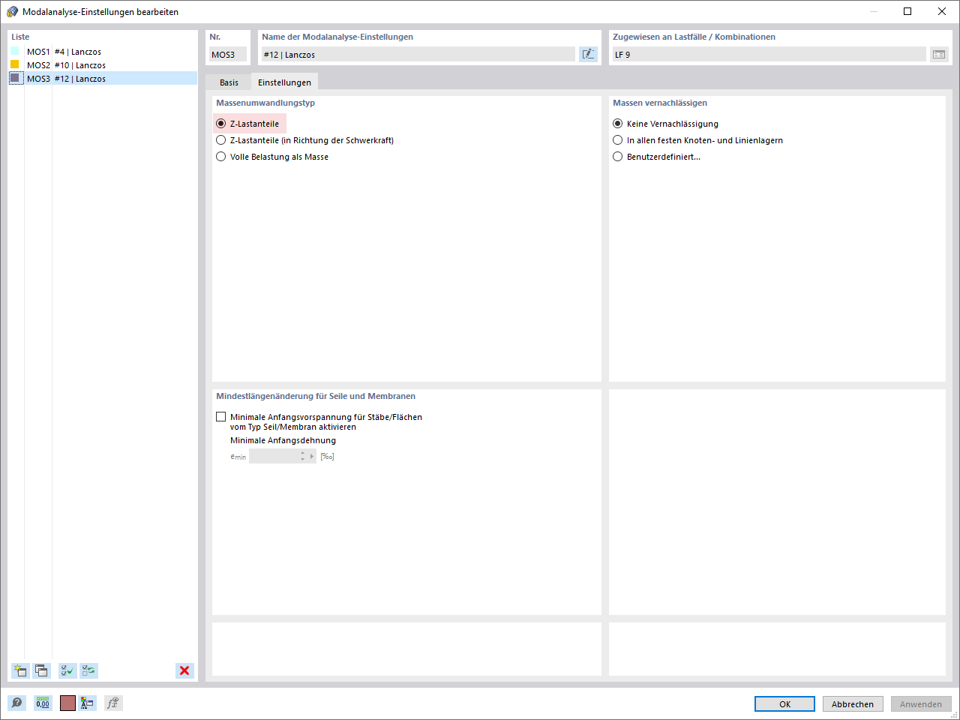This screenshot has width=960, height=720.
Task: Click the [‰] unit label
Action: 327,456
